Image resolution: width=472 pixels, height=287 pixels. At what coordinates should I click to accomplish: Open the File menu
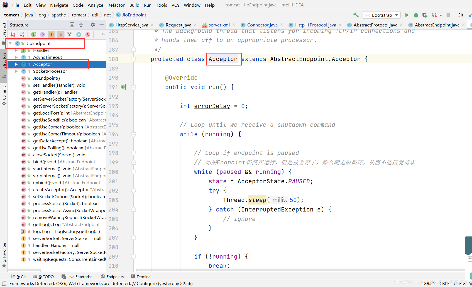(16, 5)
